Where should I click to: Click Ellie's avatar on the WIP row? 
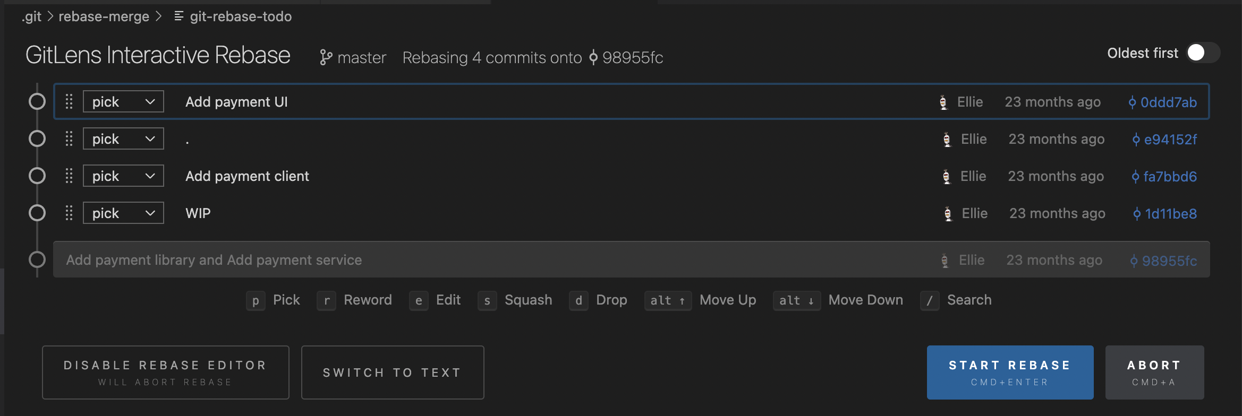946,213
